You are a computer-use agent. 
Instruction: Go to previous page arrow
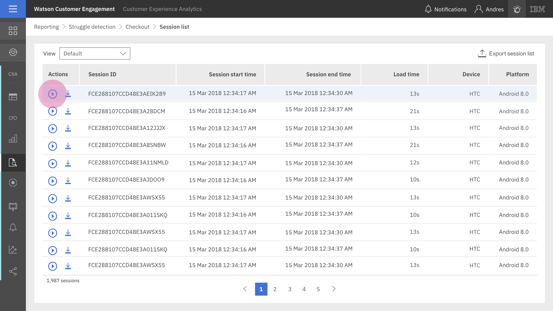coord(245,289)
